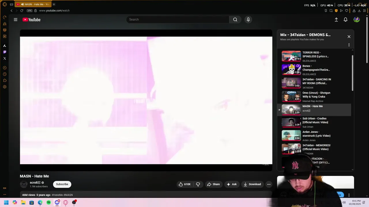Open the browser downloads icon
Screen dimensions: 369x207
pyautogui.click(x=359, y=11)
